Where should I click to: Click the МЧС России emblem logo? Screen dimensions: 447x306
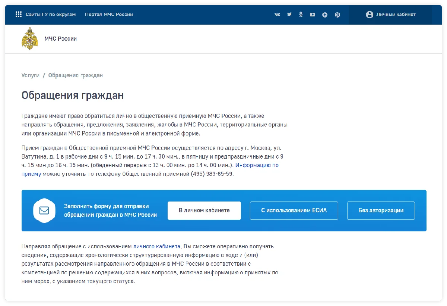[x=30, y=38]
